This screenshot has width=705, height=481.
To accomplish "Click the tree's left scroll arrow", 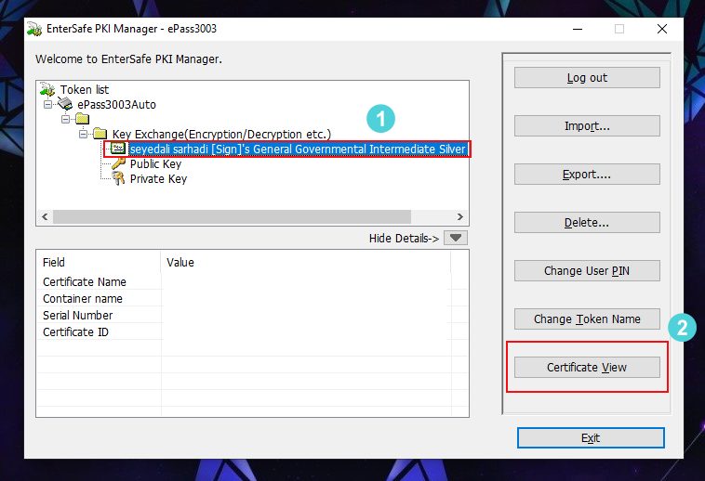I will click(45, 216).
